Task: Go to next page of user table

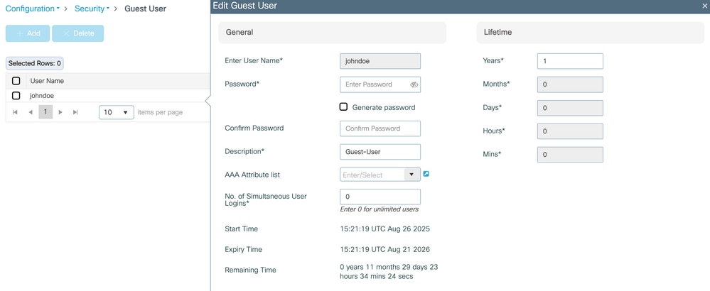Action: tap(60, 112)
